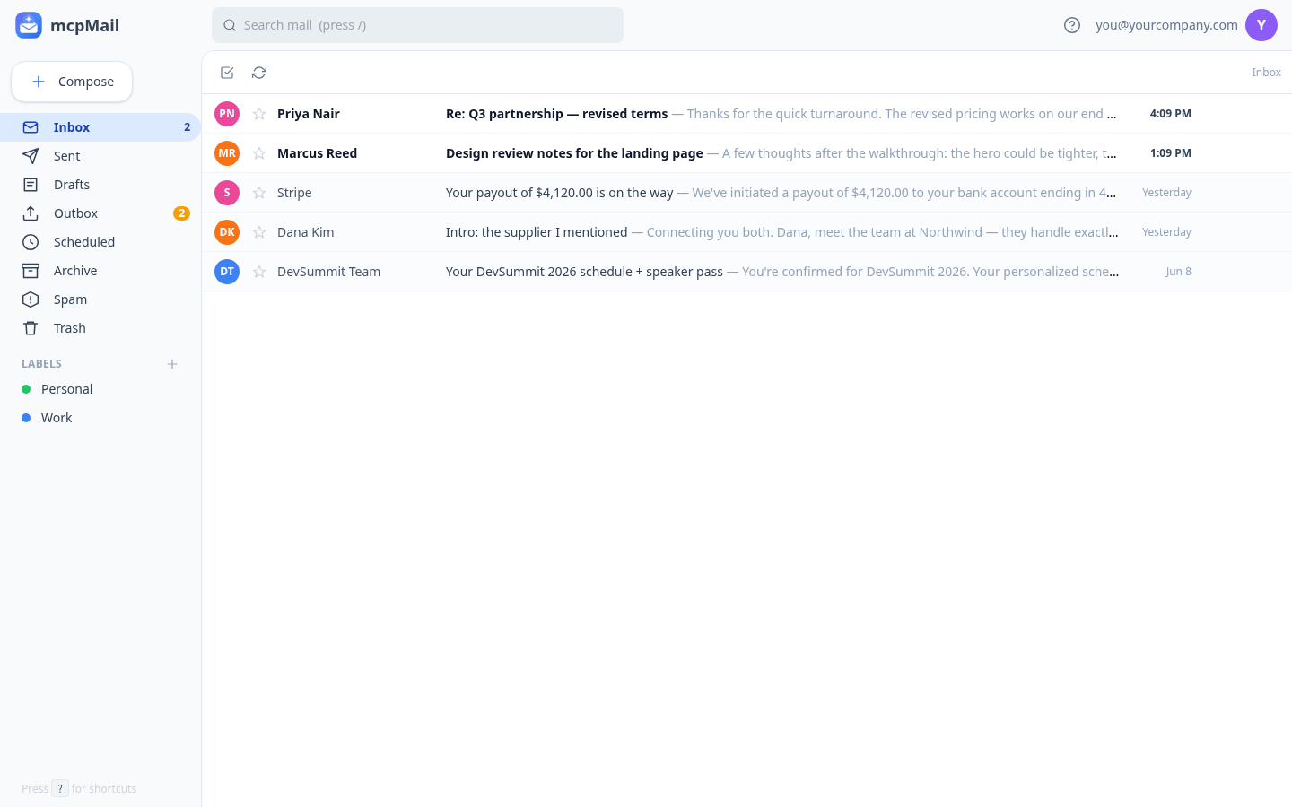Viewport: 1292px width, 807px height.
Task: Star the Marcus Reed email
Action: pos(259,153)
